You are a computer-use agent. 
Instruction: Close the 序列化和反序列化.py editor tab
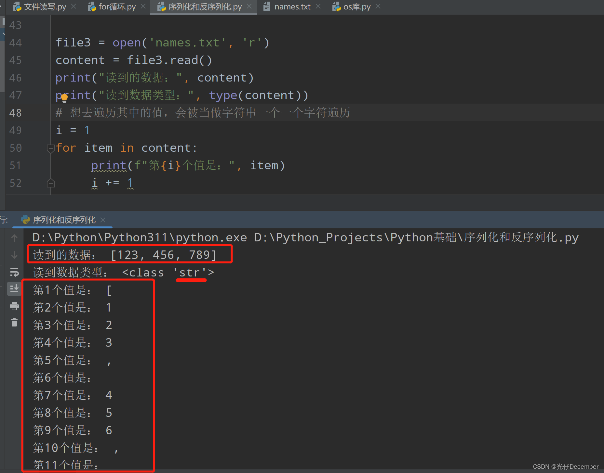(x=249, y=6)
